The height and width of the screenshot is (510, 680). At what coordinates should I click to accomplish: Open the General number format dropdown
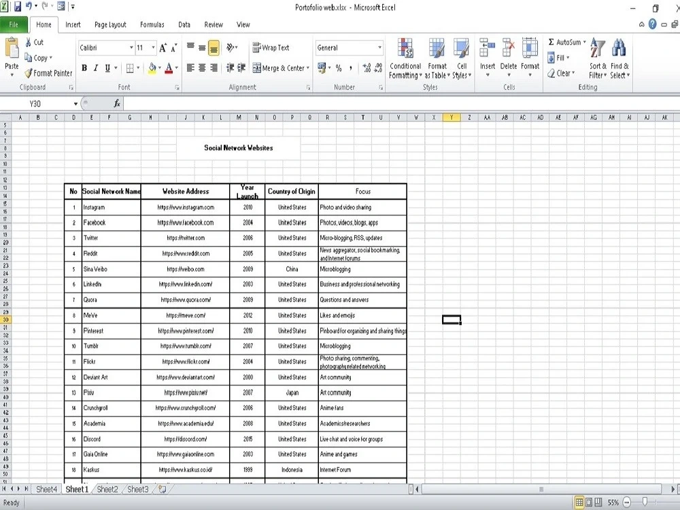(380, 48)
